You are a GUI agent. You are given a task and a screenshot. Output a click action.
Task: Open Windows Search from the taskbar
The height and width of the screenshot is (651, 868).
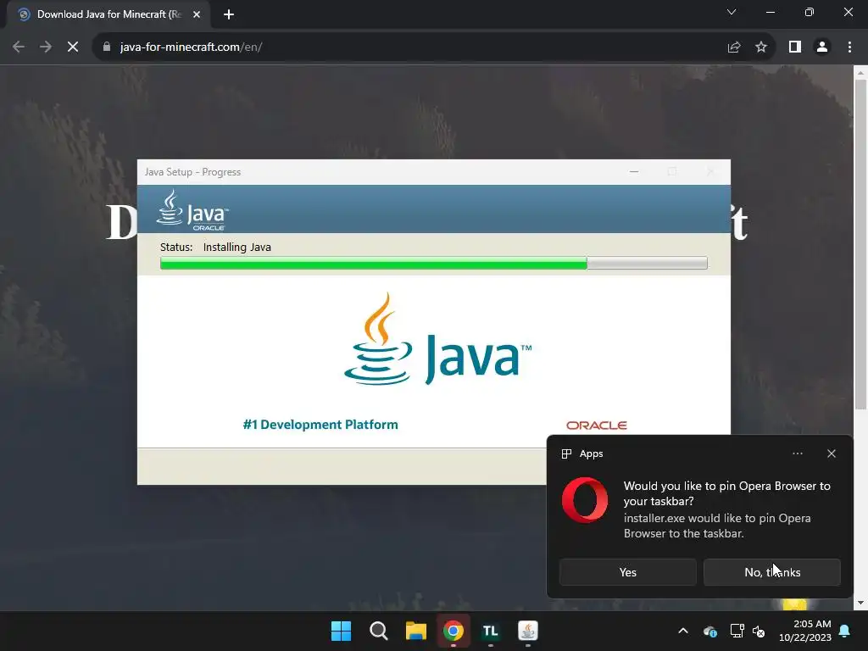click(379, 631)
